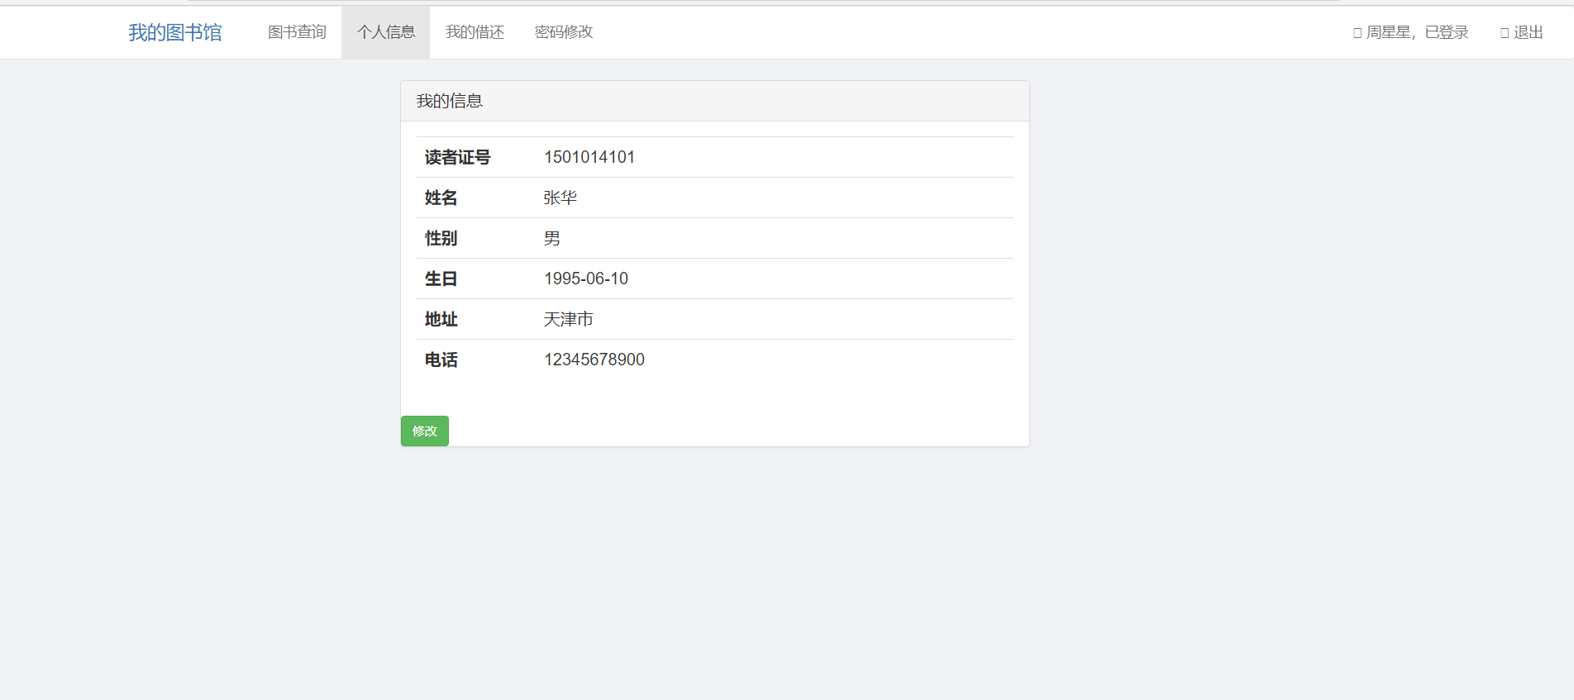This screenshot has height=700, width=1574.
Task: Click the 退出 logout link
Action: tap(1522, 32)
